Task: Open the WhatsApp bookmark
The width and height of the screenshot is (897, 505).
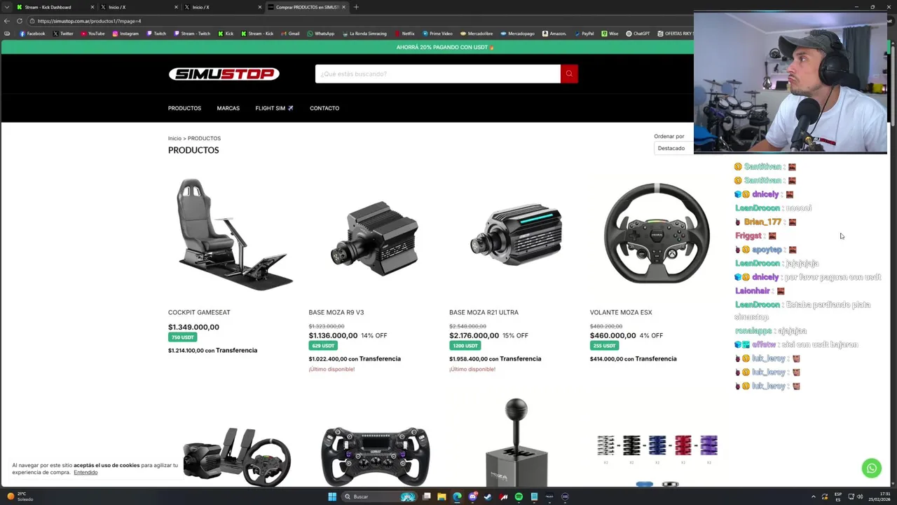Action: tap(321, 34)
